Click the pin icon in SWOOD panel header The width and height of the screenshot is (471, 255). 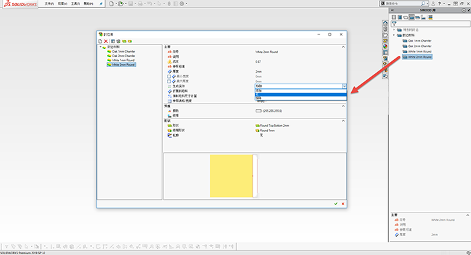(x=468, y=10)
